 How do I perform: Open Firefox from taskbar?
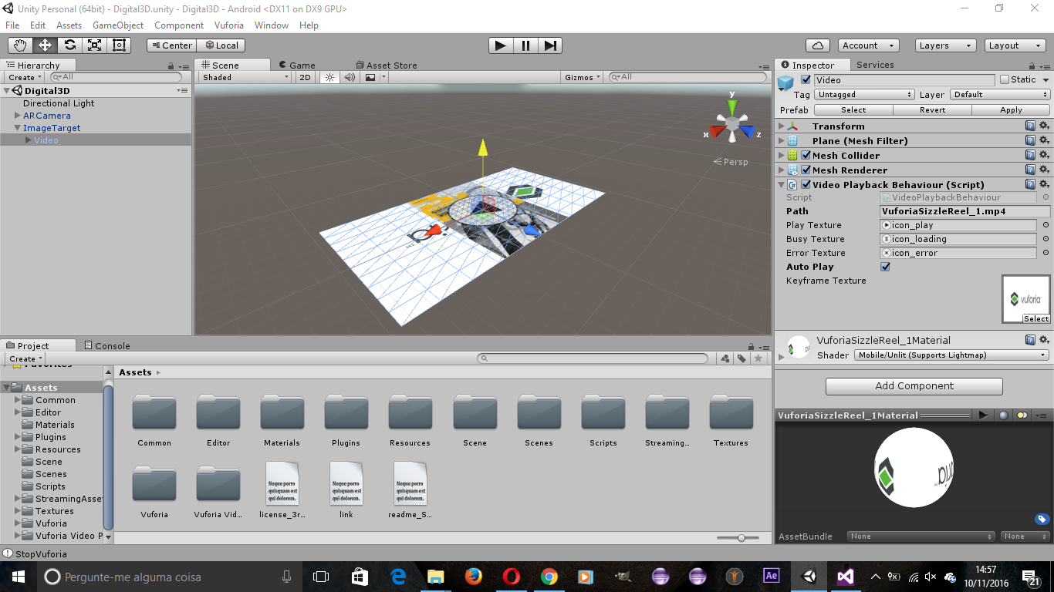[x=473, y=577]
